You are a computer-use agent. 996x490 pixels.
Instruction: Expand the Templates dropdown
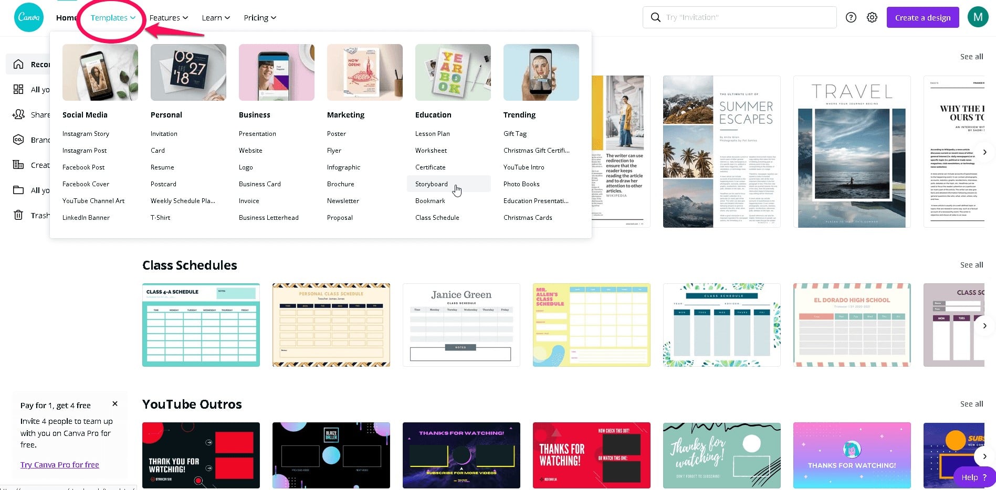click(113, 18)
